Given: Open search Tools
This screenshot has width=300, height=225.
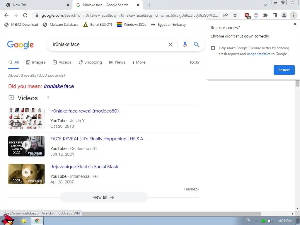Looking at the screenshot, I should (194, 62).
